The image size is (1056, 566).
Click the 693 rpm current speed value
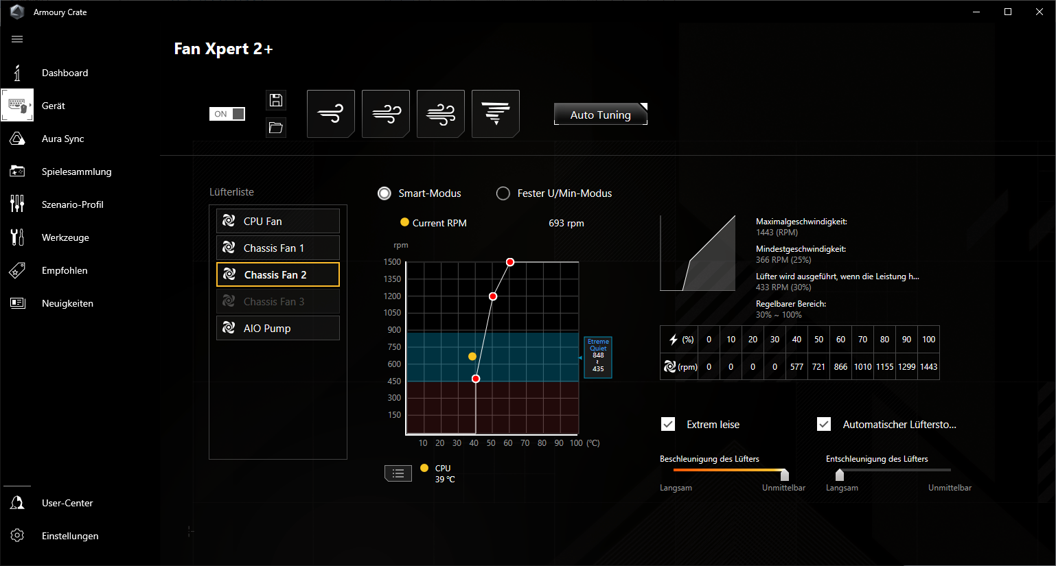tap(566, 223)
